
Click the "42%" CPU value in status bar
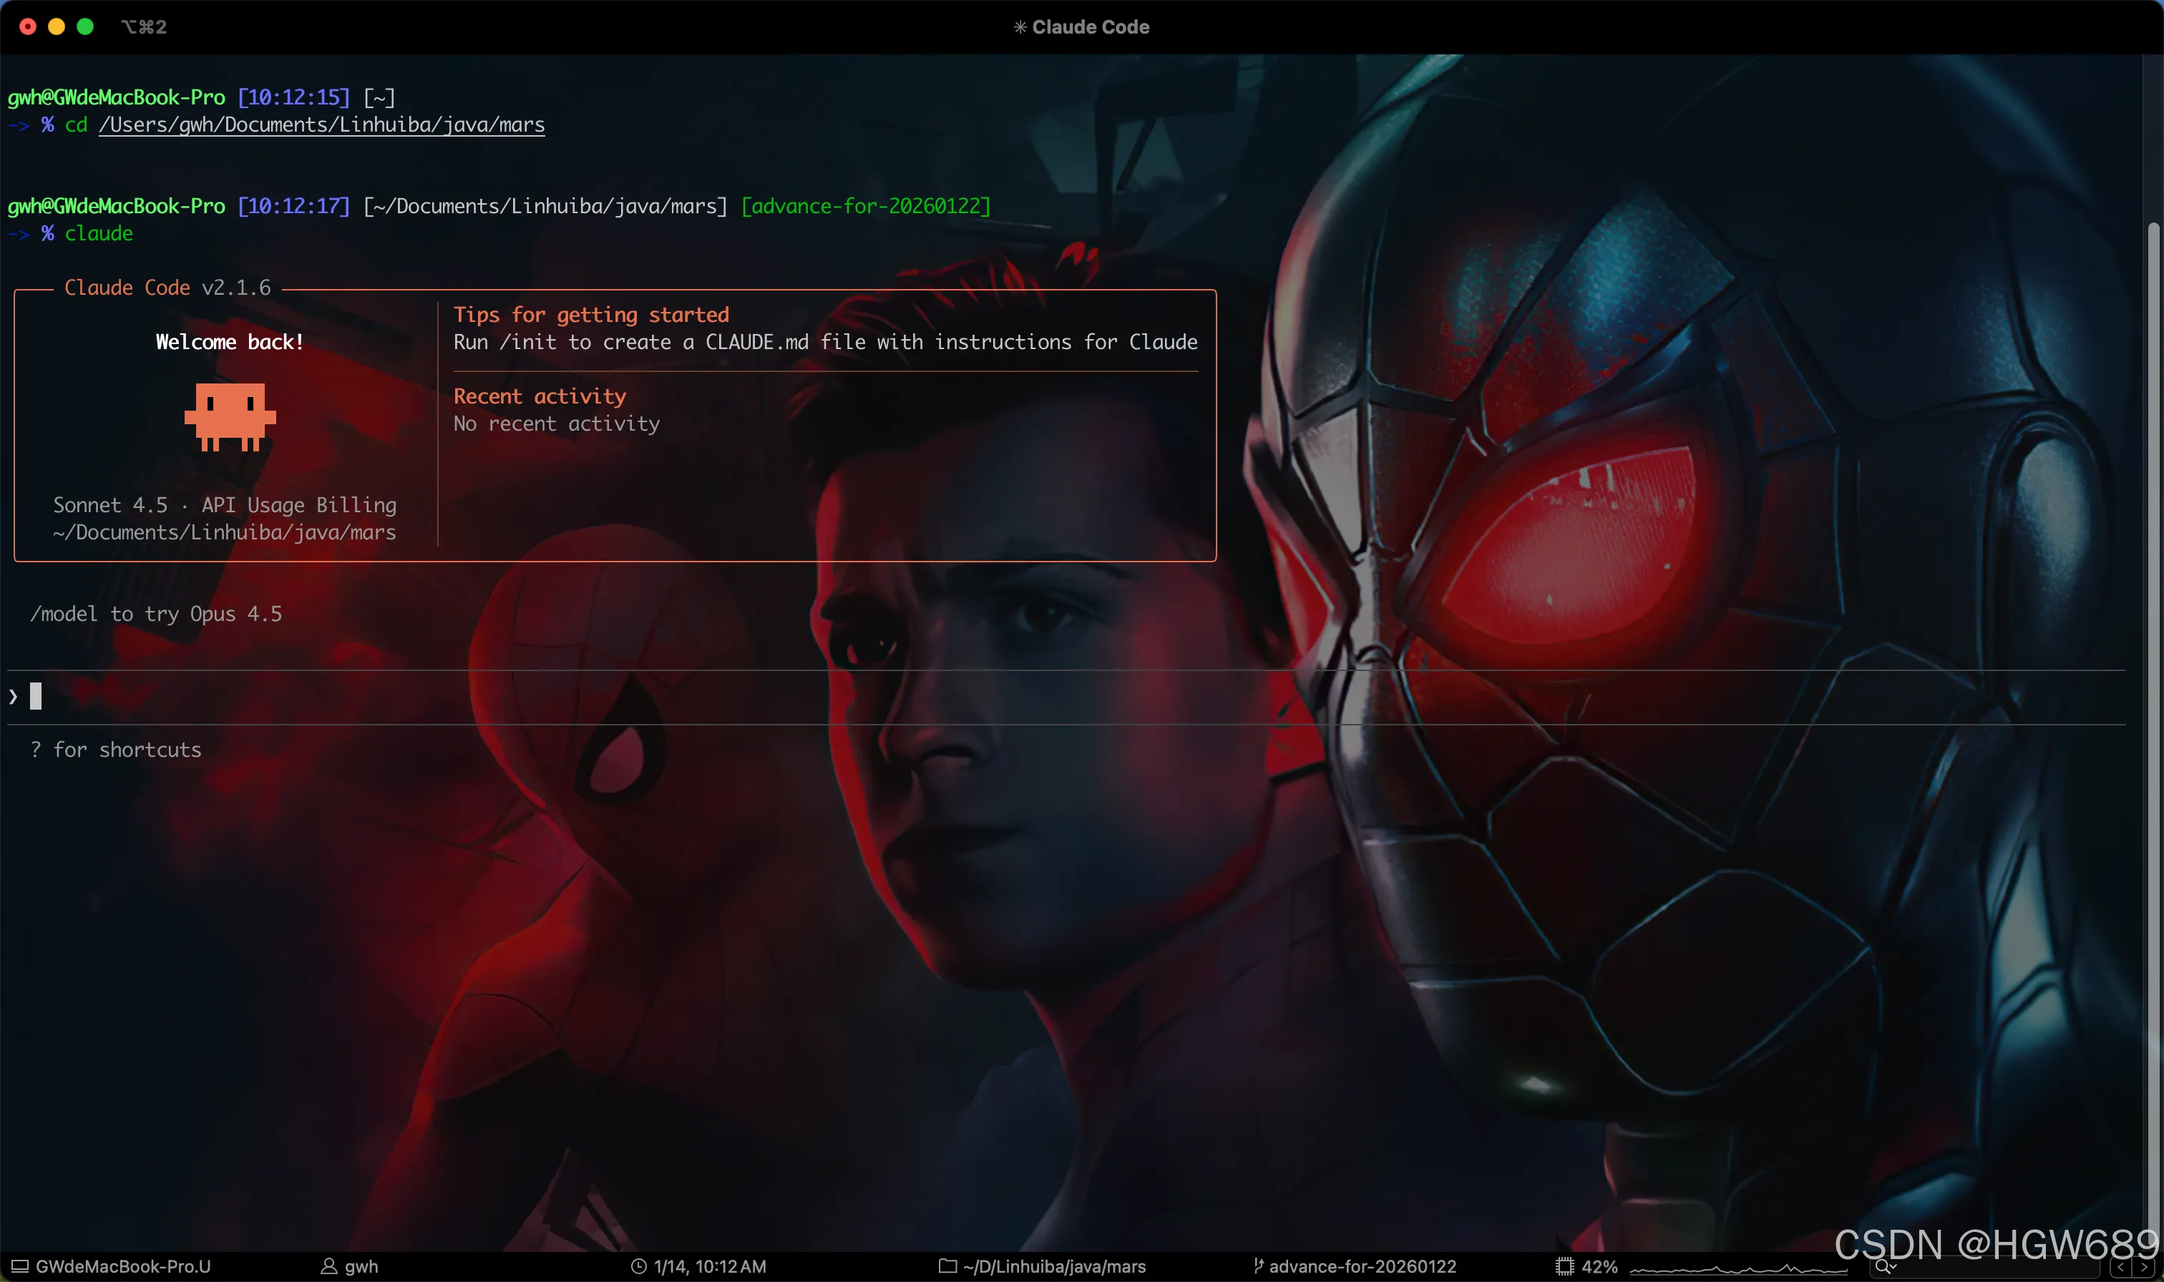coord(1599,1266)
